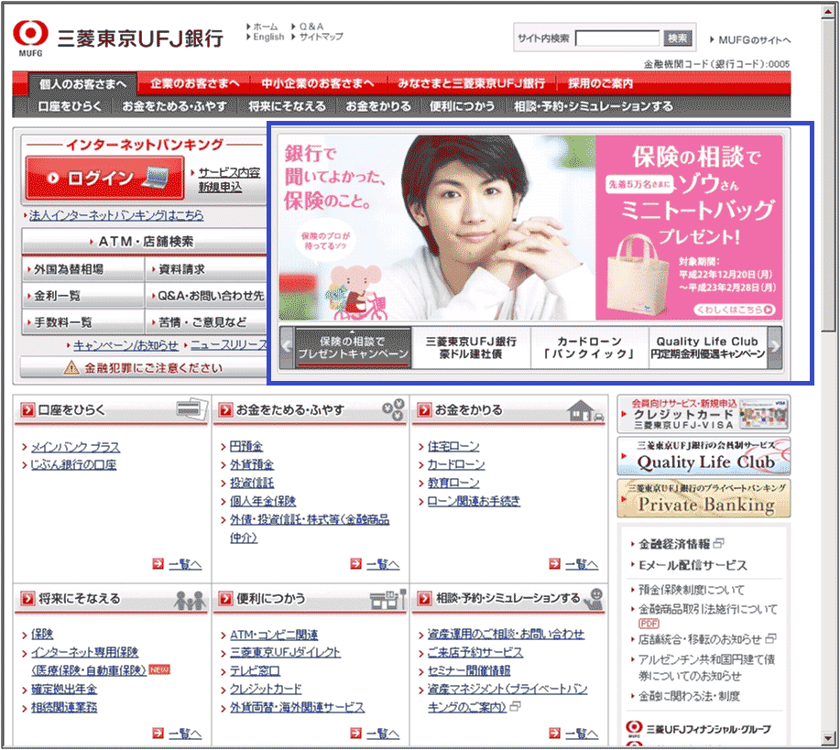840x750 pixels.
Task: Open the 投資信託 link
Action: click(252, 483)
